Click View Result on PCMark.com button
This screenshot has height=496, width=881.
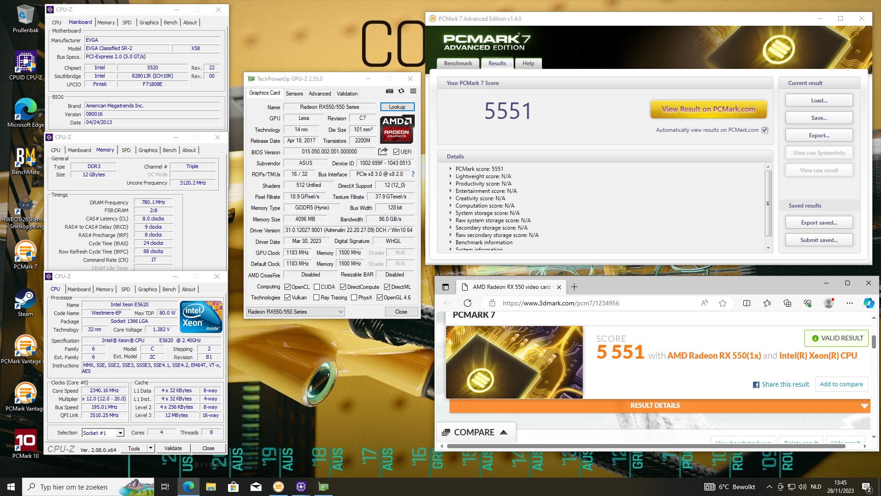[x=708, y=109]
